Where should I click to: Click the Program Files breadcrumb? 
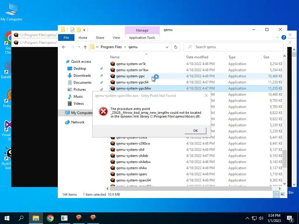111,47
